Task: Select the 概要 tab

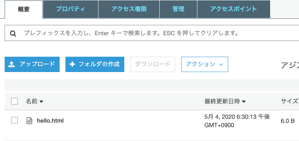Action: click(23, 9)
